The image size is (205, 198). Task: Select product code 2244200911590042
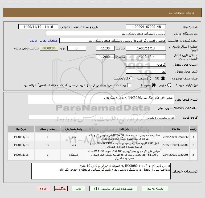pos(176,137)
